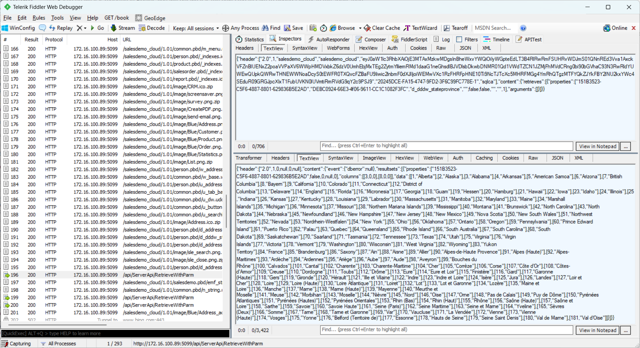Click the camera screenshot icon

click(x=313, y=28)
